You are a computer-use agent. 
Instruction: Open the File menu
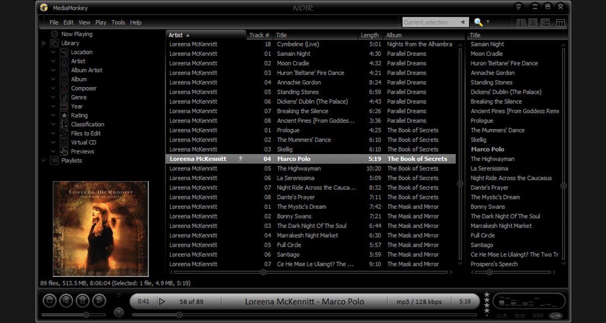coord(54,22)
